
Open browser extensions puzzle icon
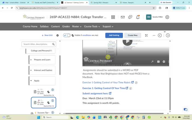[x=160, y=8]
